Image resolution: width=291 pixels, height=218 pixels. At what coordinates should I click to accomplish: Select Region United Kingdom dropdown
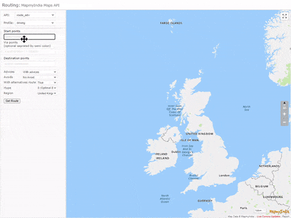point(47,93)
